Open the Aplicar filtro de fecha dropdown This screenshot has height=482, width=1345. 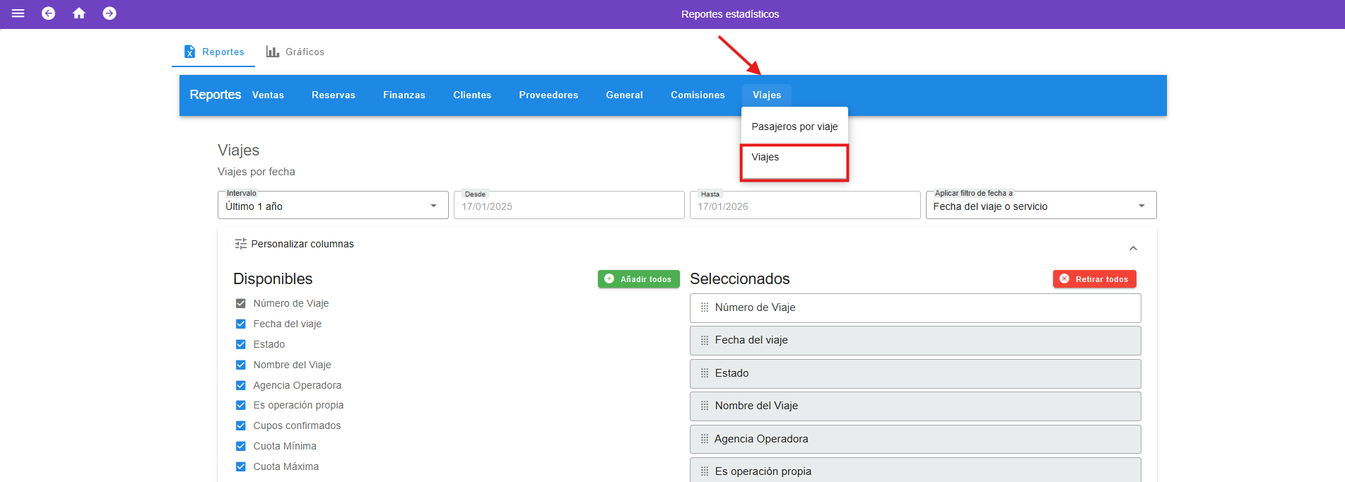pyautogui.click(x=1040, y=206)
